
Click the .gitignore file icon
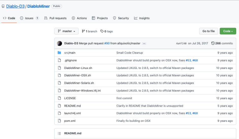click(59, 60)
